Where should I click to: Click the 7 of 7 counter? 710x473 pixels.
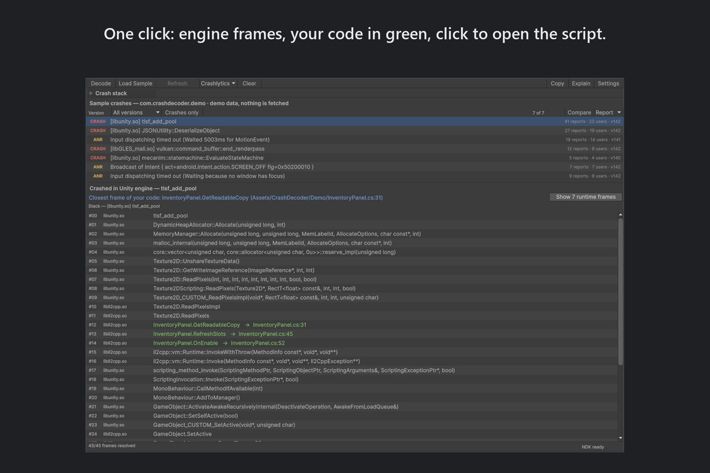pyautogui.click(x=538, y=112)
